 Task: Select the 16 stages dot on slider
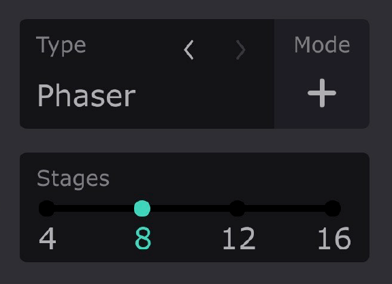click(x=333, y=208)
